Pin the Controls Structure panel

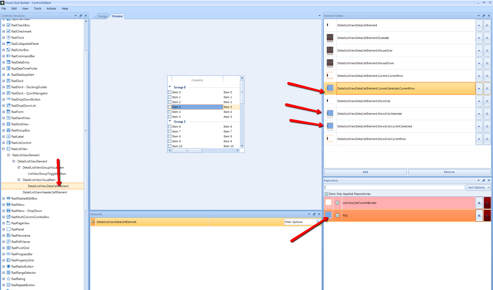(81, 16)
